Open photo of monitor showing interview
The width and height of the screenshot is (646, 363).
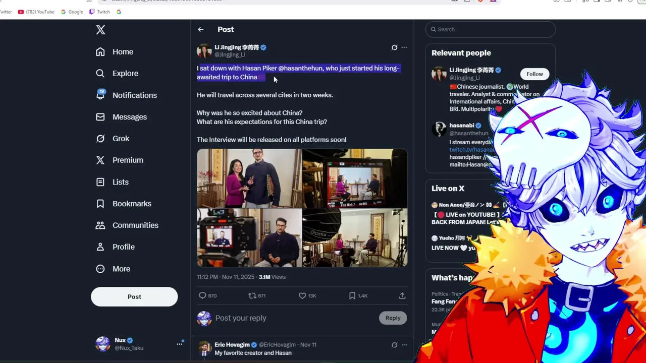355,178
